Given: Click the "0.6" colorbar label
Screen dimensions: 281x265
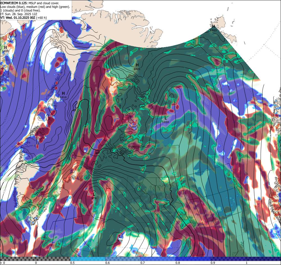Looking at the screenshot, I should (x=108, y=263).
